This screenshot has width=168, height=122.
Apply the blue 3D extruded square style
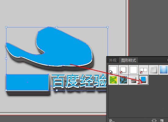(144, 80)
